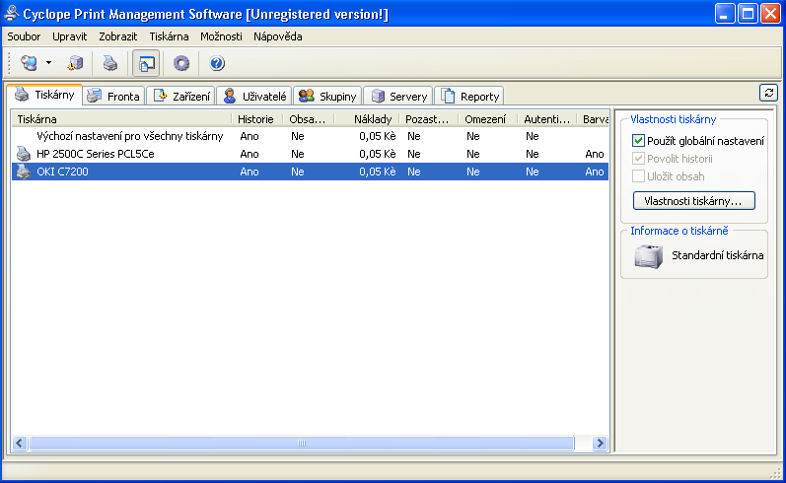This screenshot has height=483, width=786.
Task: Uncheck Použít globální nastavení checkbox
Action: pos(638,141)
